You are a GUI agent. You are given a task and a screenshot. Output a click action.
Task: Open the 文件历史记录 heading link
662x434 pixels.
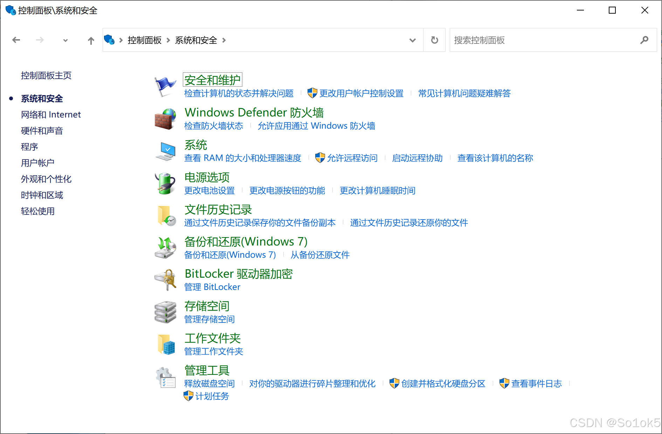pyautogui.click(x=218, y=209)
